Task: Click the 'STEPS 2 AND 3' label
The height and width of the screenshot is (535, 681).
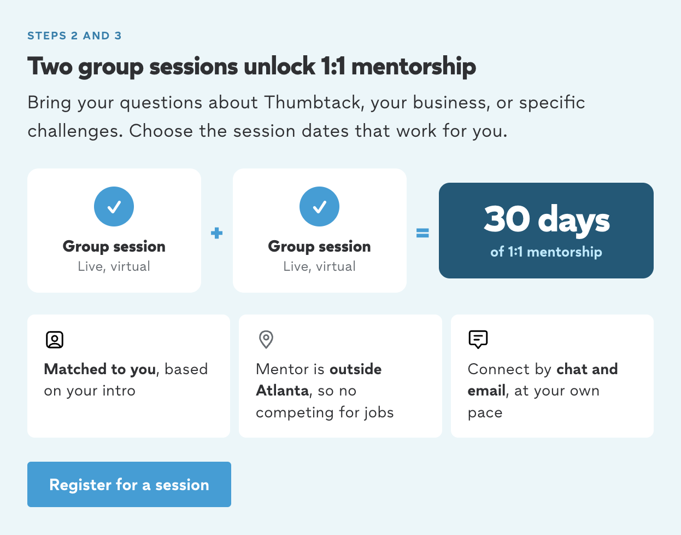Action: click(74, 36)
